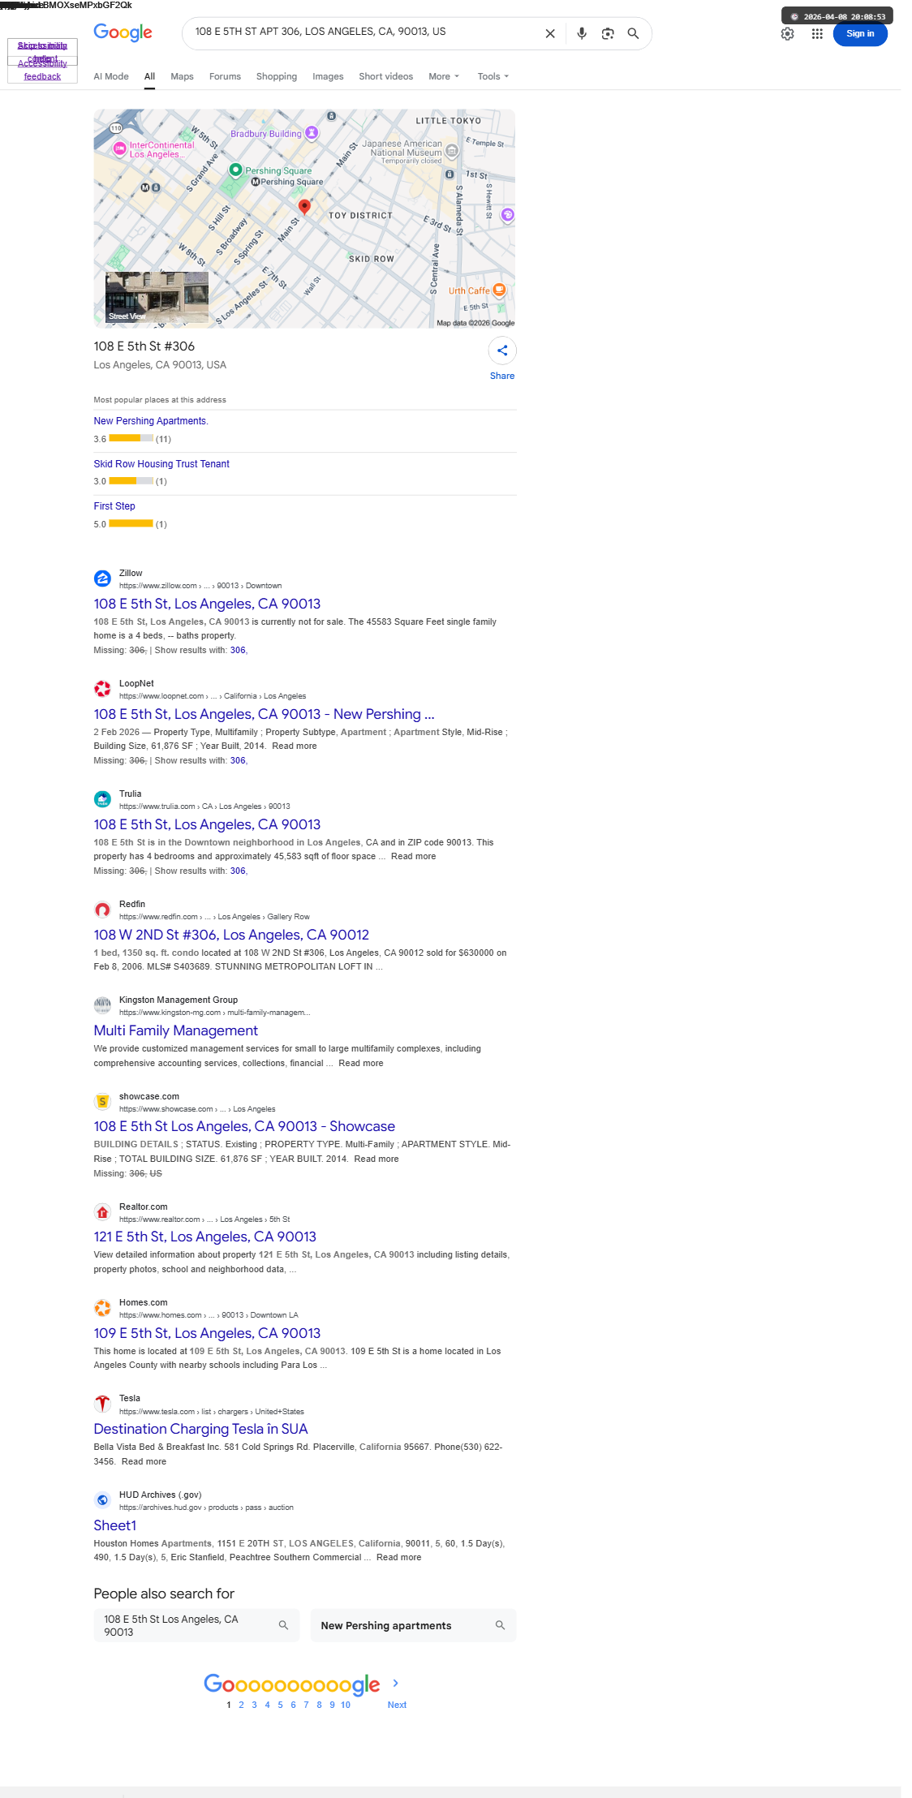Click Read more in LoopNet snippet
The height and width of the screenshot is (1798, 912).
(x=295, y=746)
